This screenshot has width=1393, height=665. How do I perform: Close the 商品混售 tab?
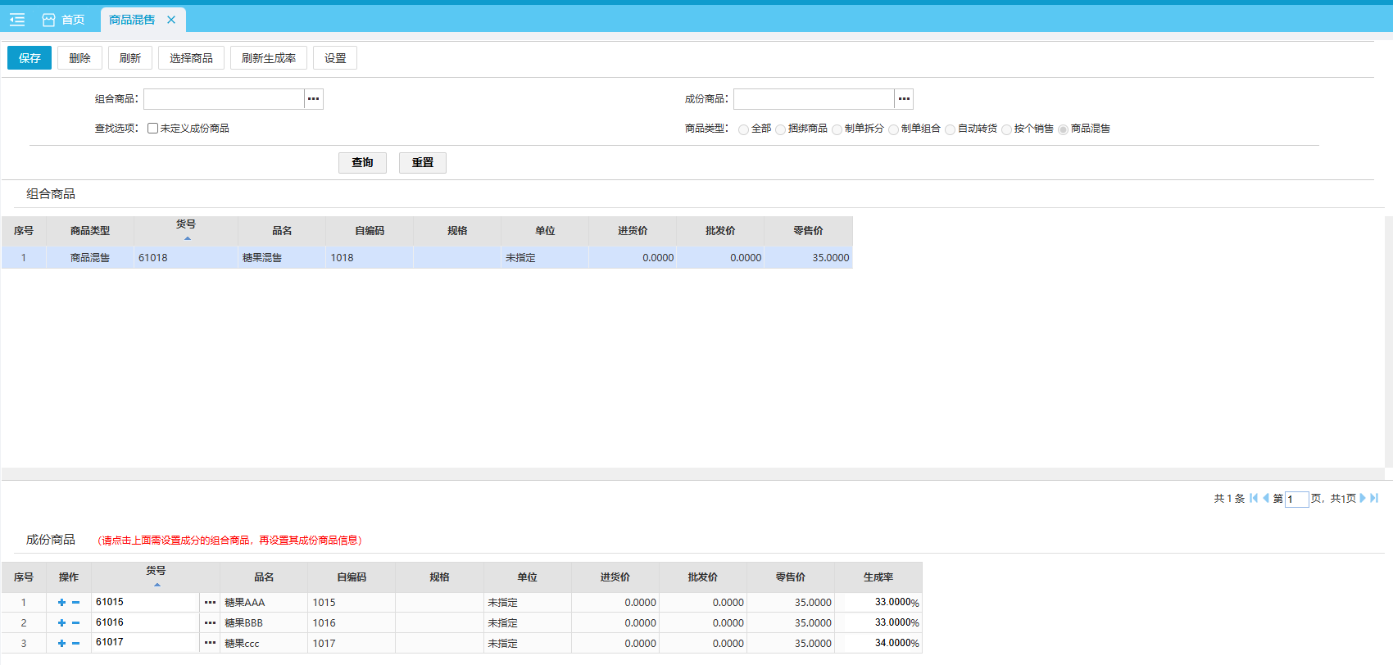pos(171,20)
